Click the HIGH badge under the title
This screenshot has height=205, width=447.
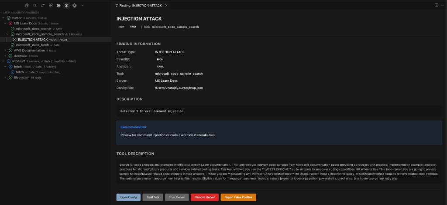pyautogui.click(x=121, y=27)
